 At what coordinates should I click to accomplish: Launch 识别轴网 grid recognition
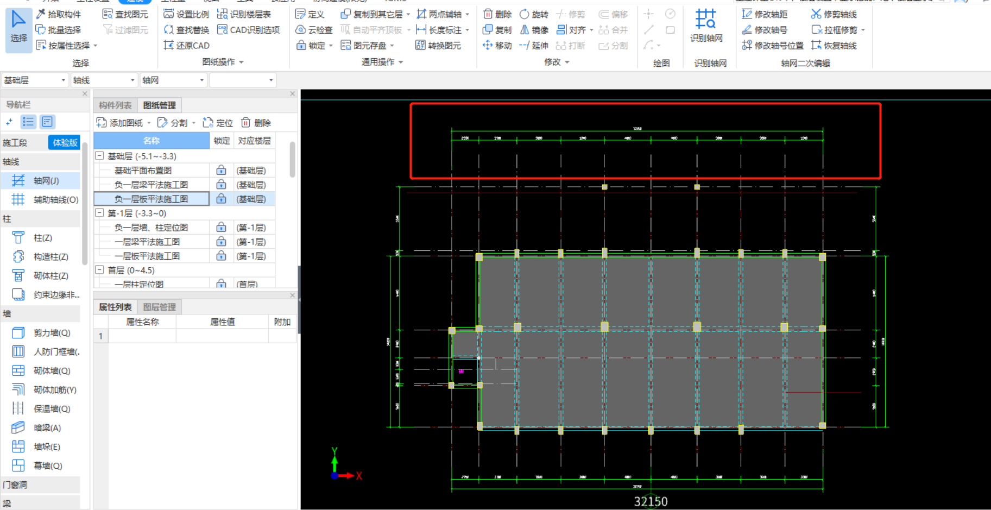pos(706,26)
